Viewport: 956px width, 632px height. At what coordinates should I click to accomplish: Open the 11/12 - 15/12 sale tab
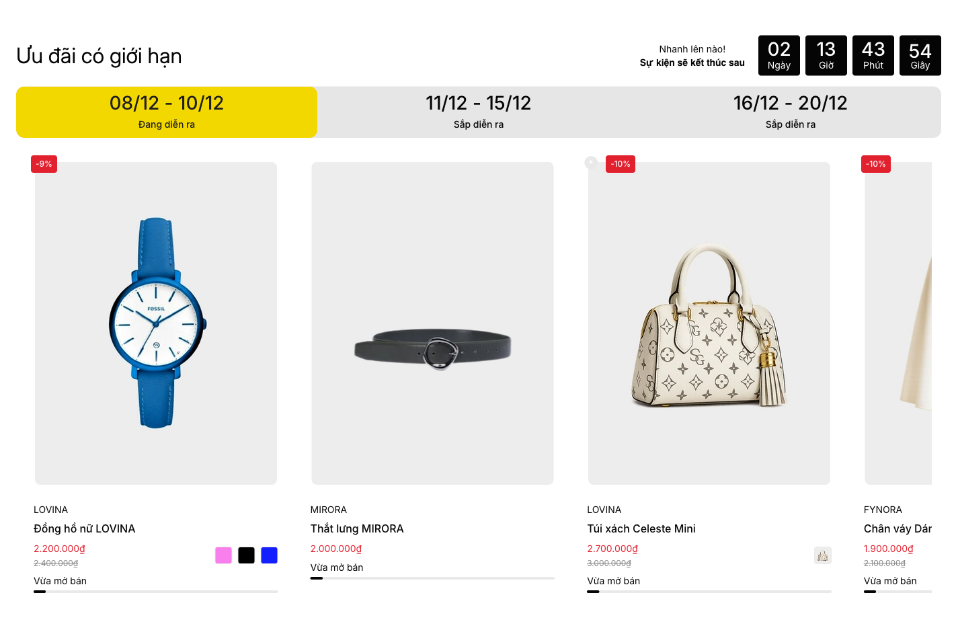[478, 112]
